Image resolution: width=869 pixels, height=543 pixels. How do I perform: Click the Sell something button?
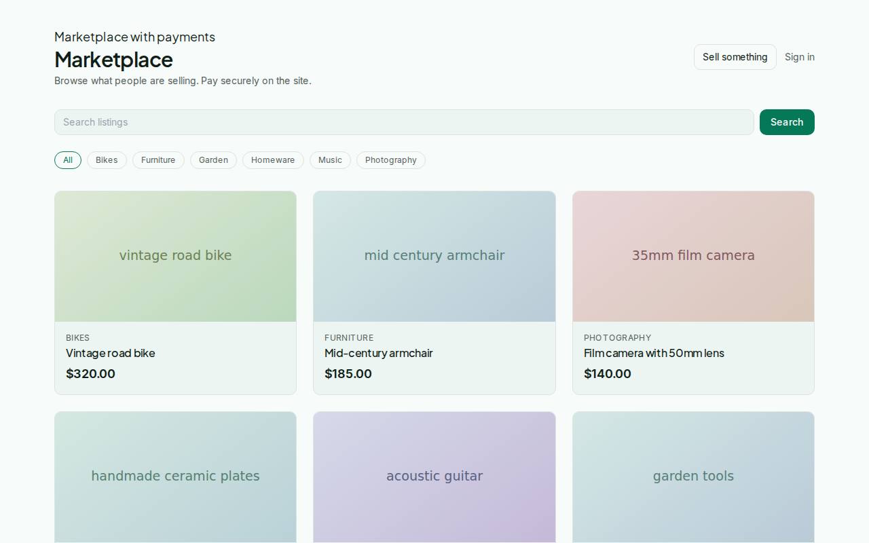tap(735, 57)
